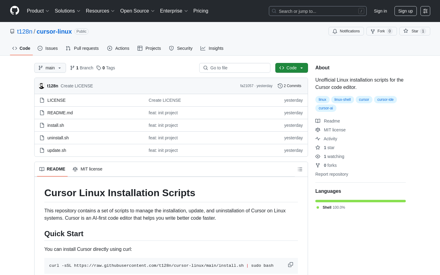The image size is (440, 275).
Task: Expand the Product menu
Action: (x=38, y=11)
